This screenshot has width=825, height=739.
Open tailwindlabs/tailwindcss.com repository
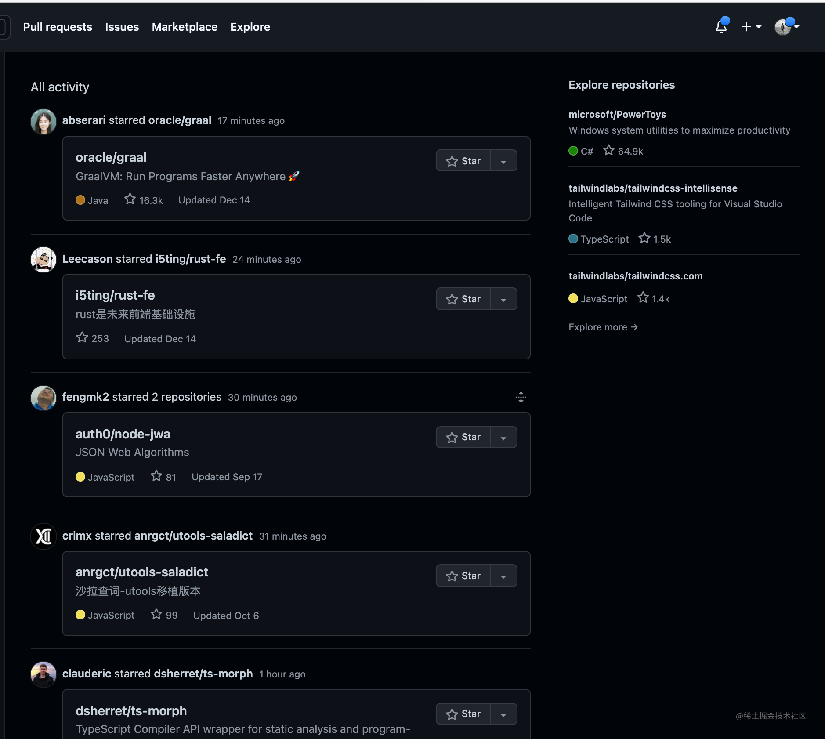pyautogui.click(x=636, y=276)
